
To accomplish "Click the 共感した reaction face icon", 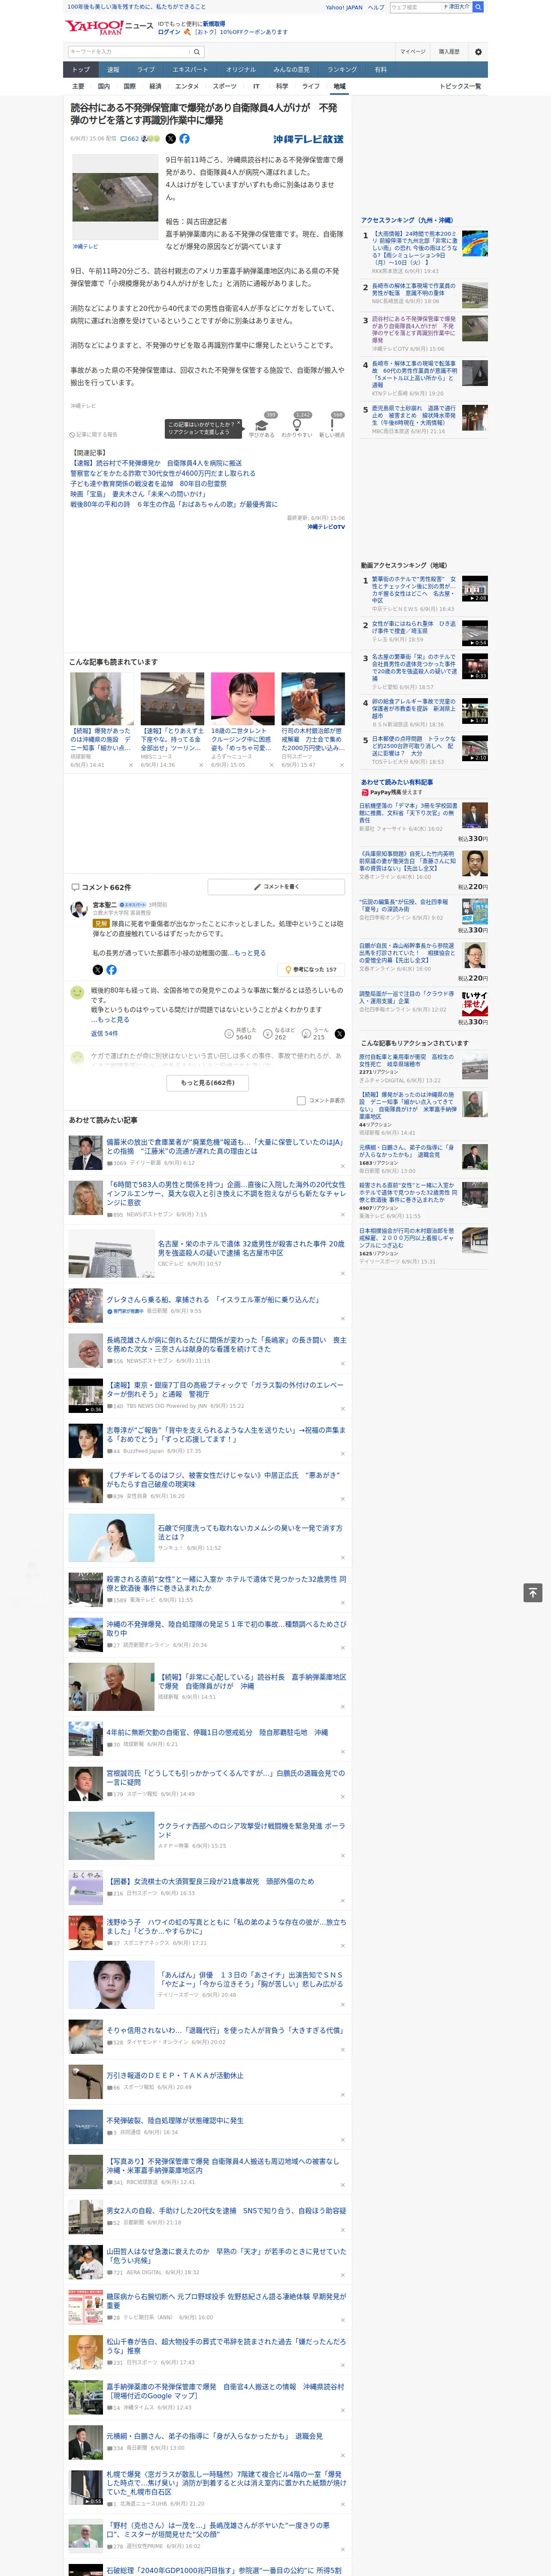I will 229,1034.
